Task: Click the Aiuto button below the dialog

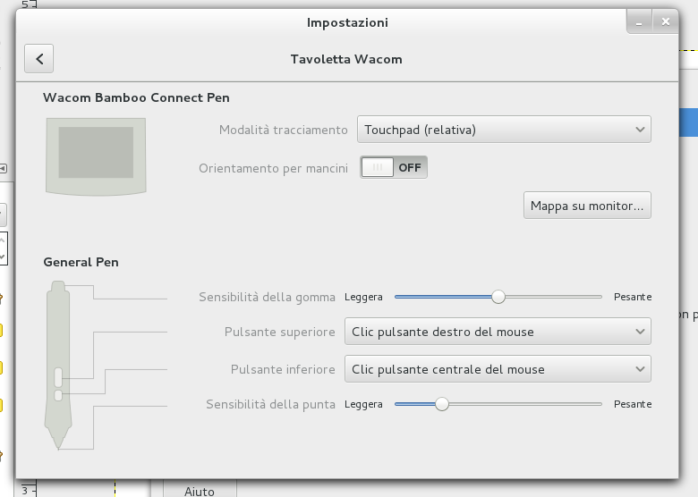Action: (200, 490)
